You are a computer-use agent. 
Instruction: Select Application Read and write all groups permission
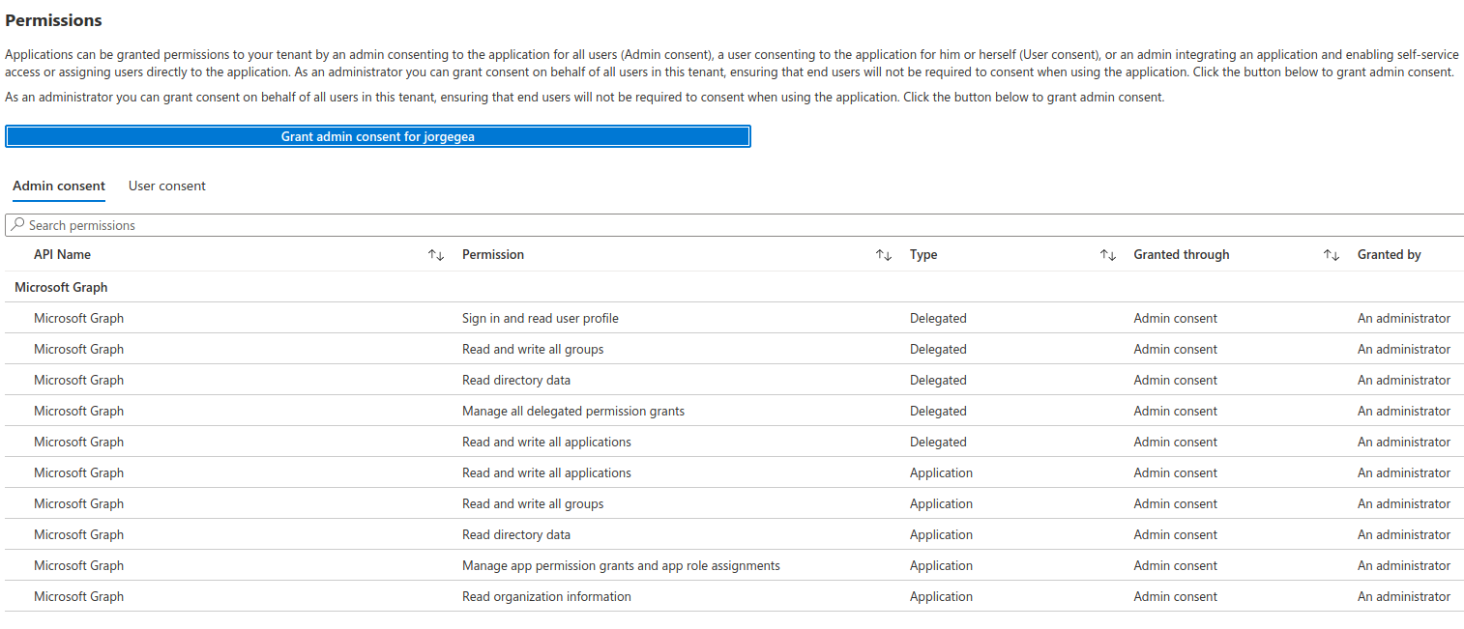[533, 503]
